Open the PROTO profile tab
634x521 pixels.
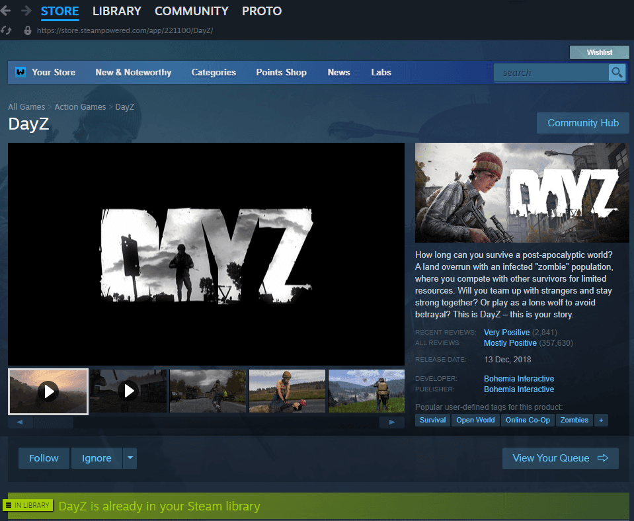coord(262,11)
